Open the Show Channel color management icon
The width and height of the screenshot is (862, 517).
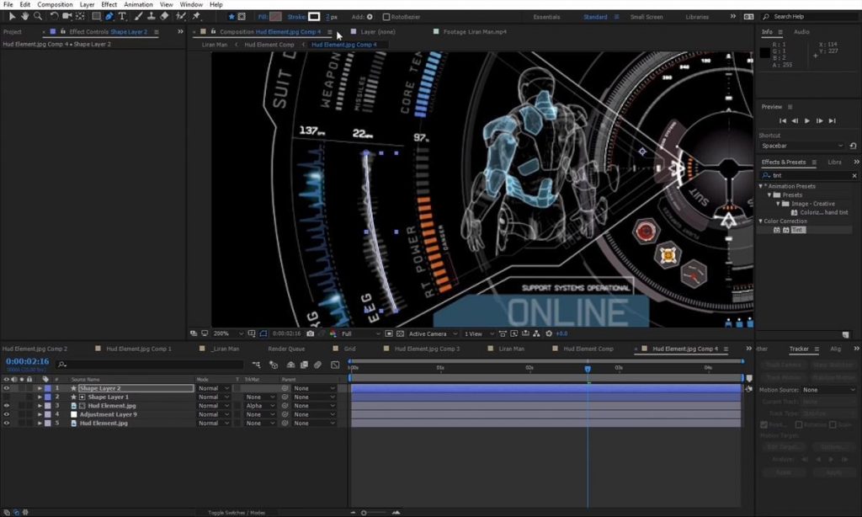[x=333, y=333]
